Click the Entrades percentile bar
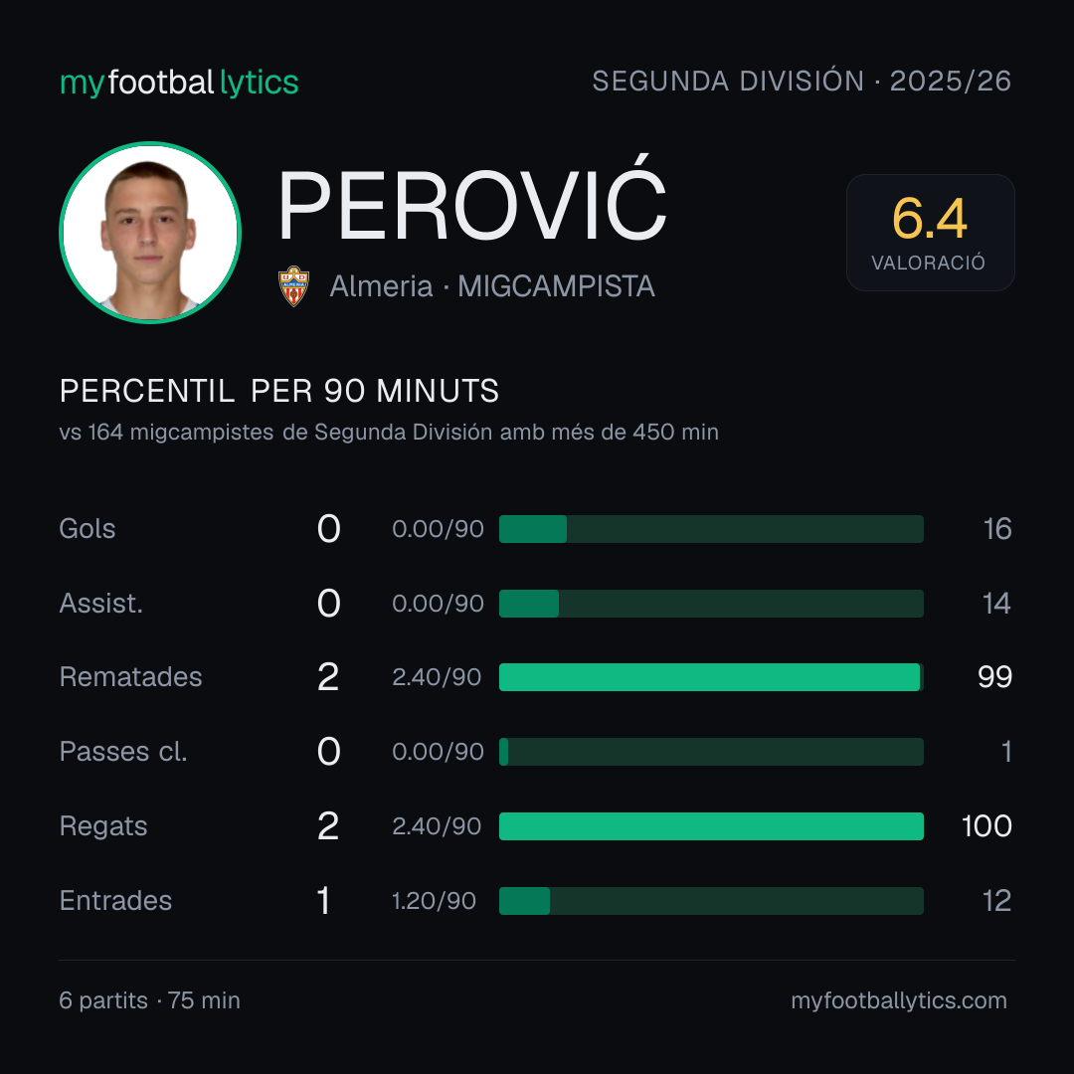 (x=711, y=901)
